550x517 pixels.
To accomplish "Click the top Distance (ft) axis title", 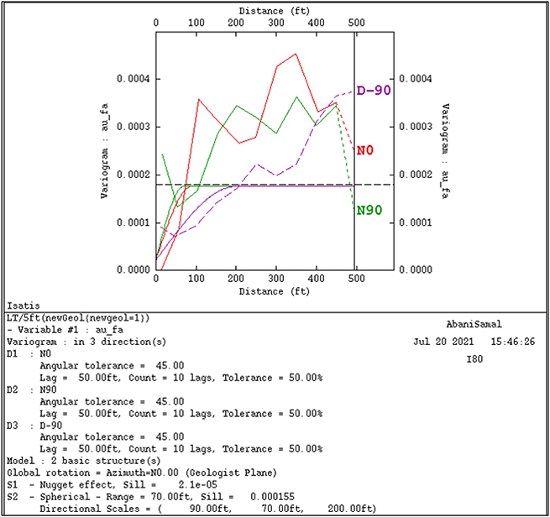I will click(x=274, y=10).
